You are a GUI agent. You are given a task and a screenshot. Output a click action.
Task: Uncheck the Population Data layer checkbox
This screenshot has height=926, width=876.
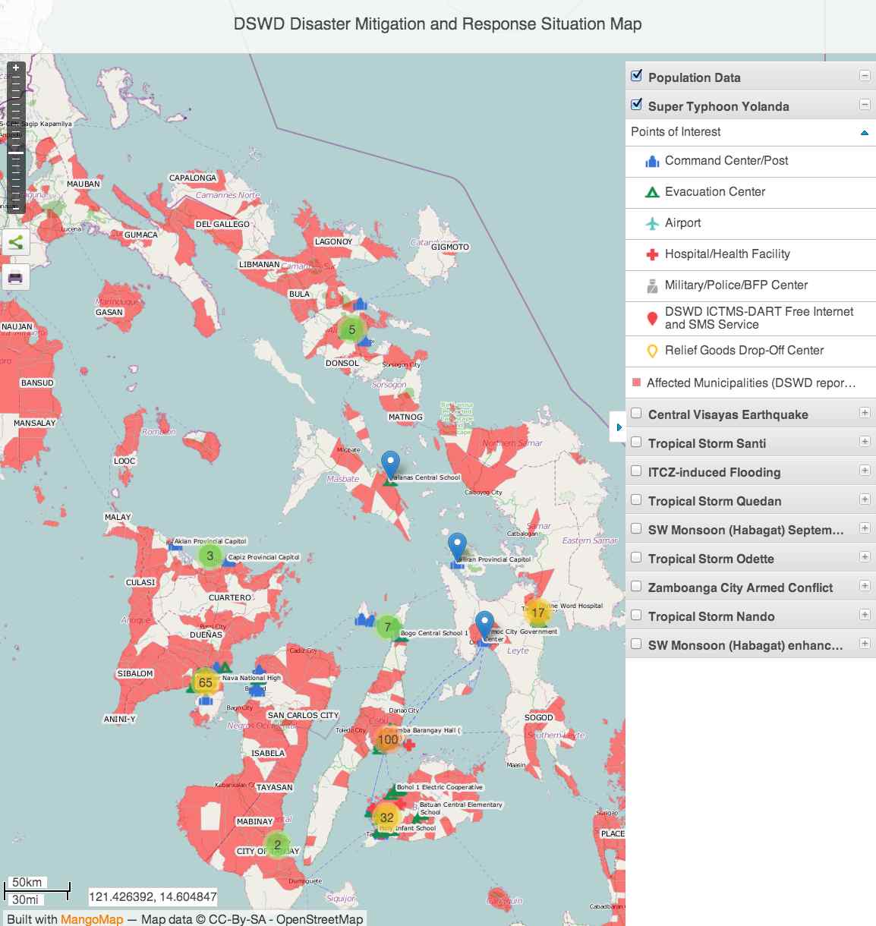pyautogui.click(x=636, y=76)
